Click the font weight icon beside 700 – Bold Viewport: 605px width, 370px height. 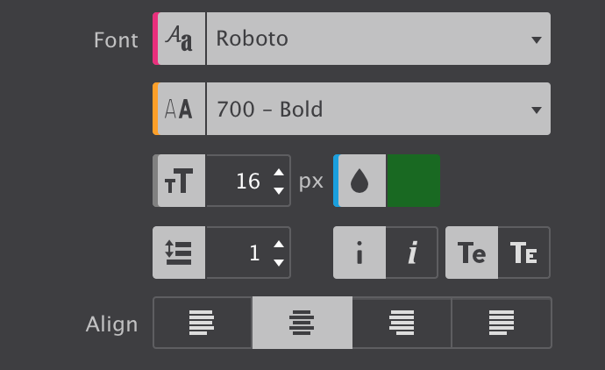pyautogui.click(x=180, y=109)
